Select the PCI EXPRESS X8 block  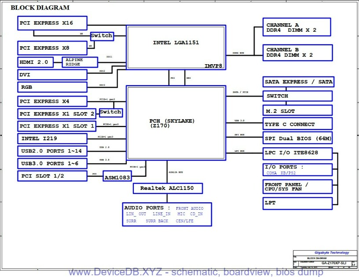click(52, 48)
